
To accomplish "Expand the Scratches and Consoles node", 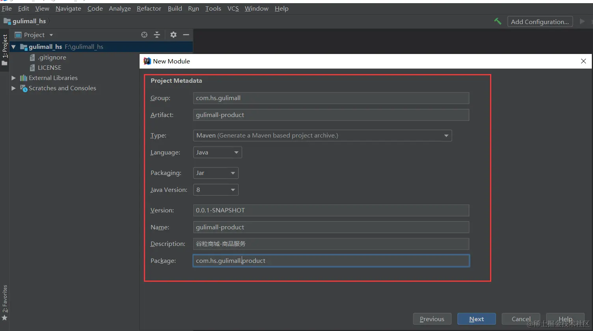I will 13,88.
